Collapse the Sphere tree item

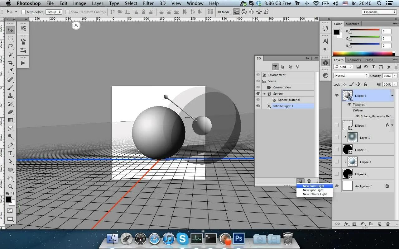[265, 93]
